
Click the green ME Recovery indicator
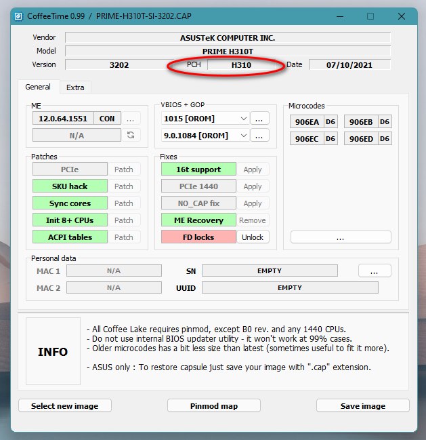(x=198, y=220)
